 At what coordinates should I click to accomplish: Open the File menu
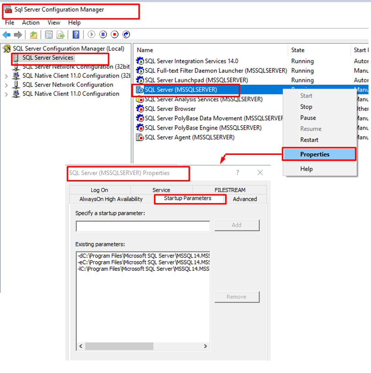10,22
